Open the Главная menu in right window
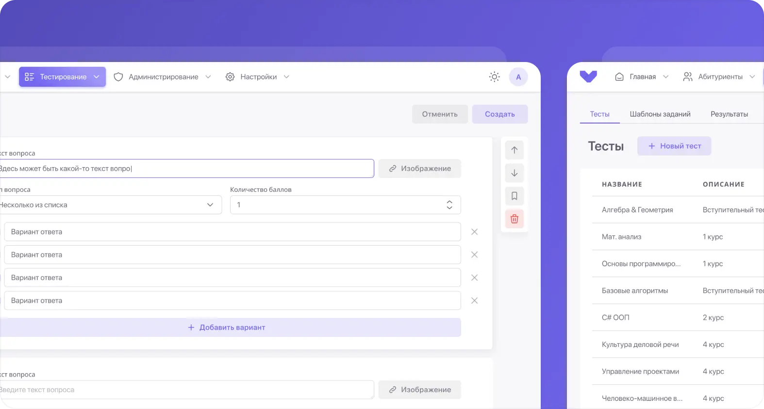Screen dimensions: 764x409 [x=642, y=77]
